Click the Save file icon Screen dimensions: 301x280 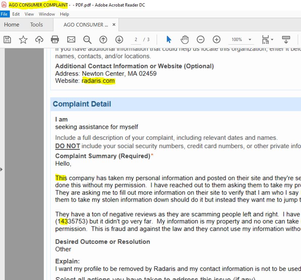7,40
